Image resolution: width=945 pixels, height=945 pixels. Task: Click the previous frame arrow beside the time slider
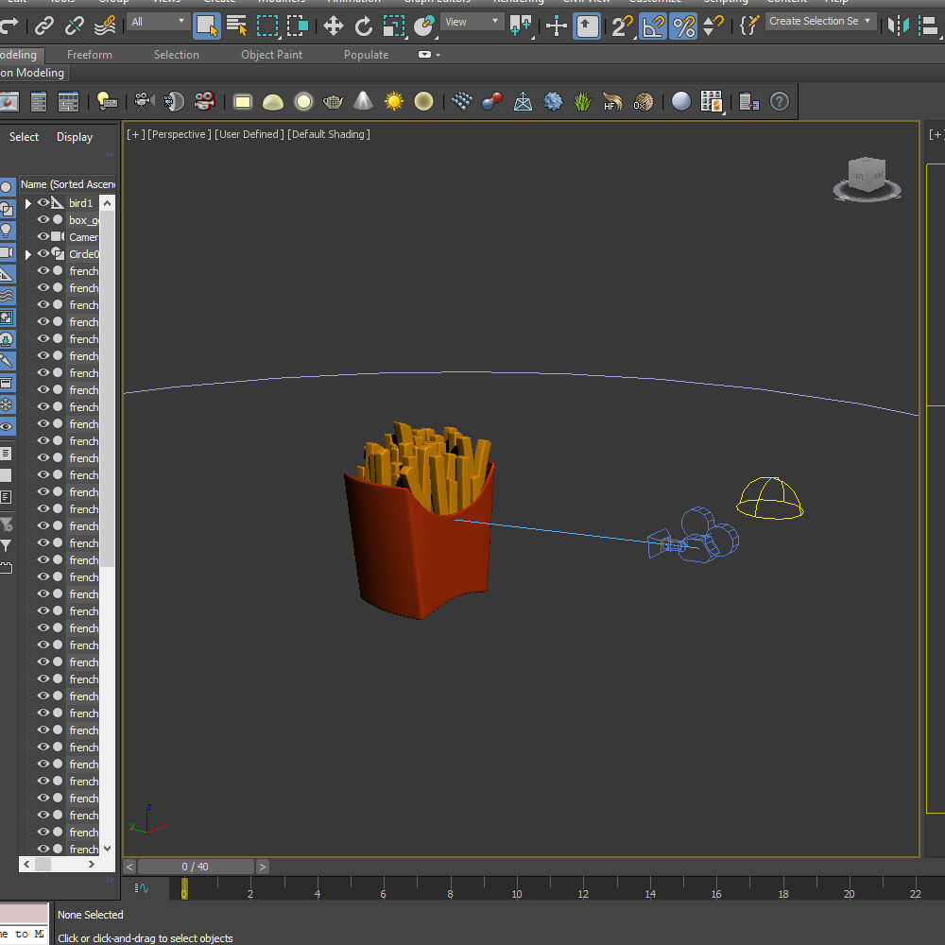129,867
